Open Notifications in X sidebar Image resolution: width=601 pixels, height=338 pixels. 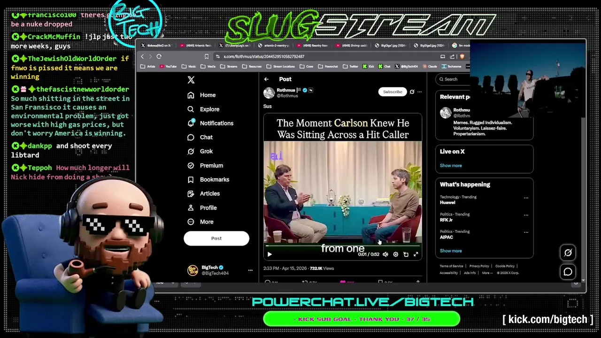pyautogui.click(x=210, y=123)
